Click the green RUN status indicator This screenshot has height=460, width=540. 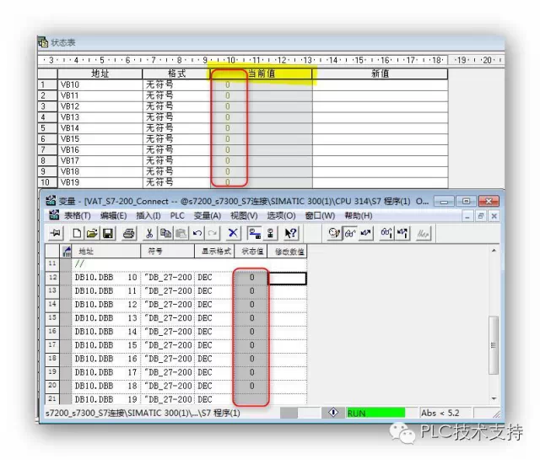coord(375,413)
